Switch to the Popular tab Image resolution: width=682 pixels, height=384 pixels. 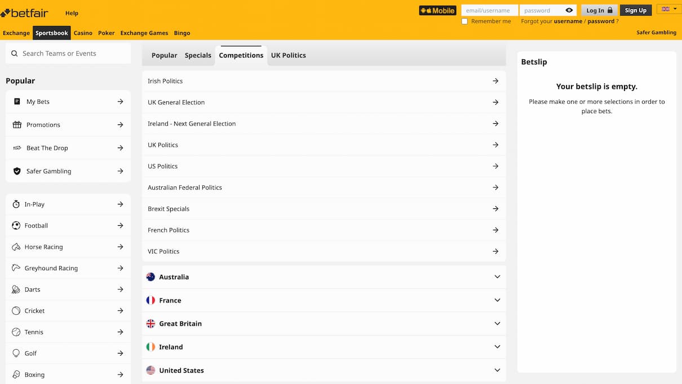point(164,55)
